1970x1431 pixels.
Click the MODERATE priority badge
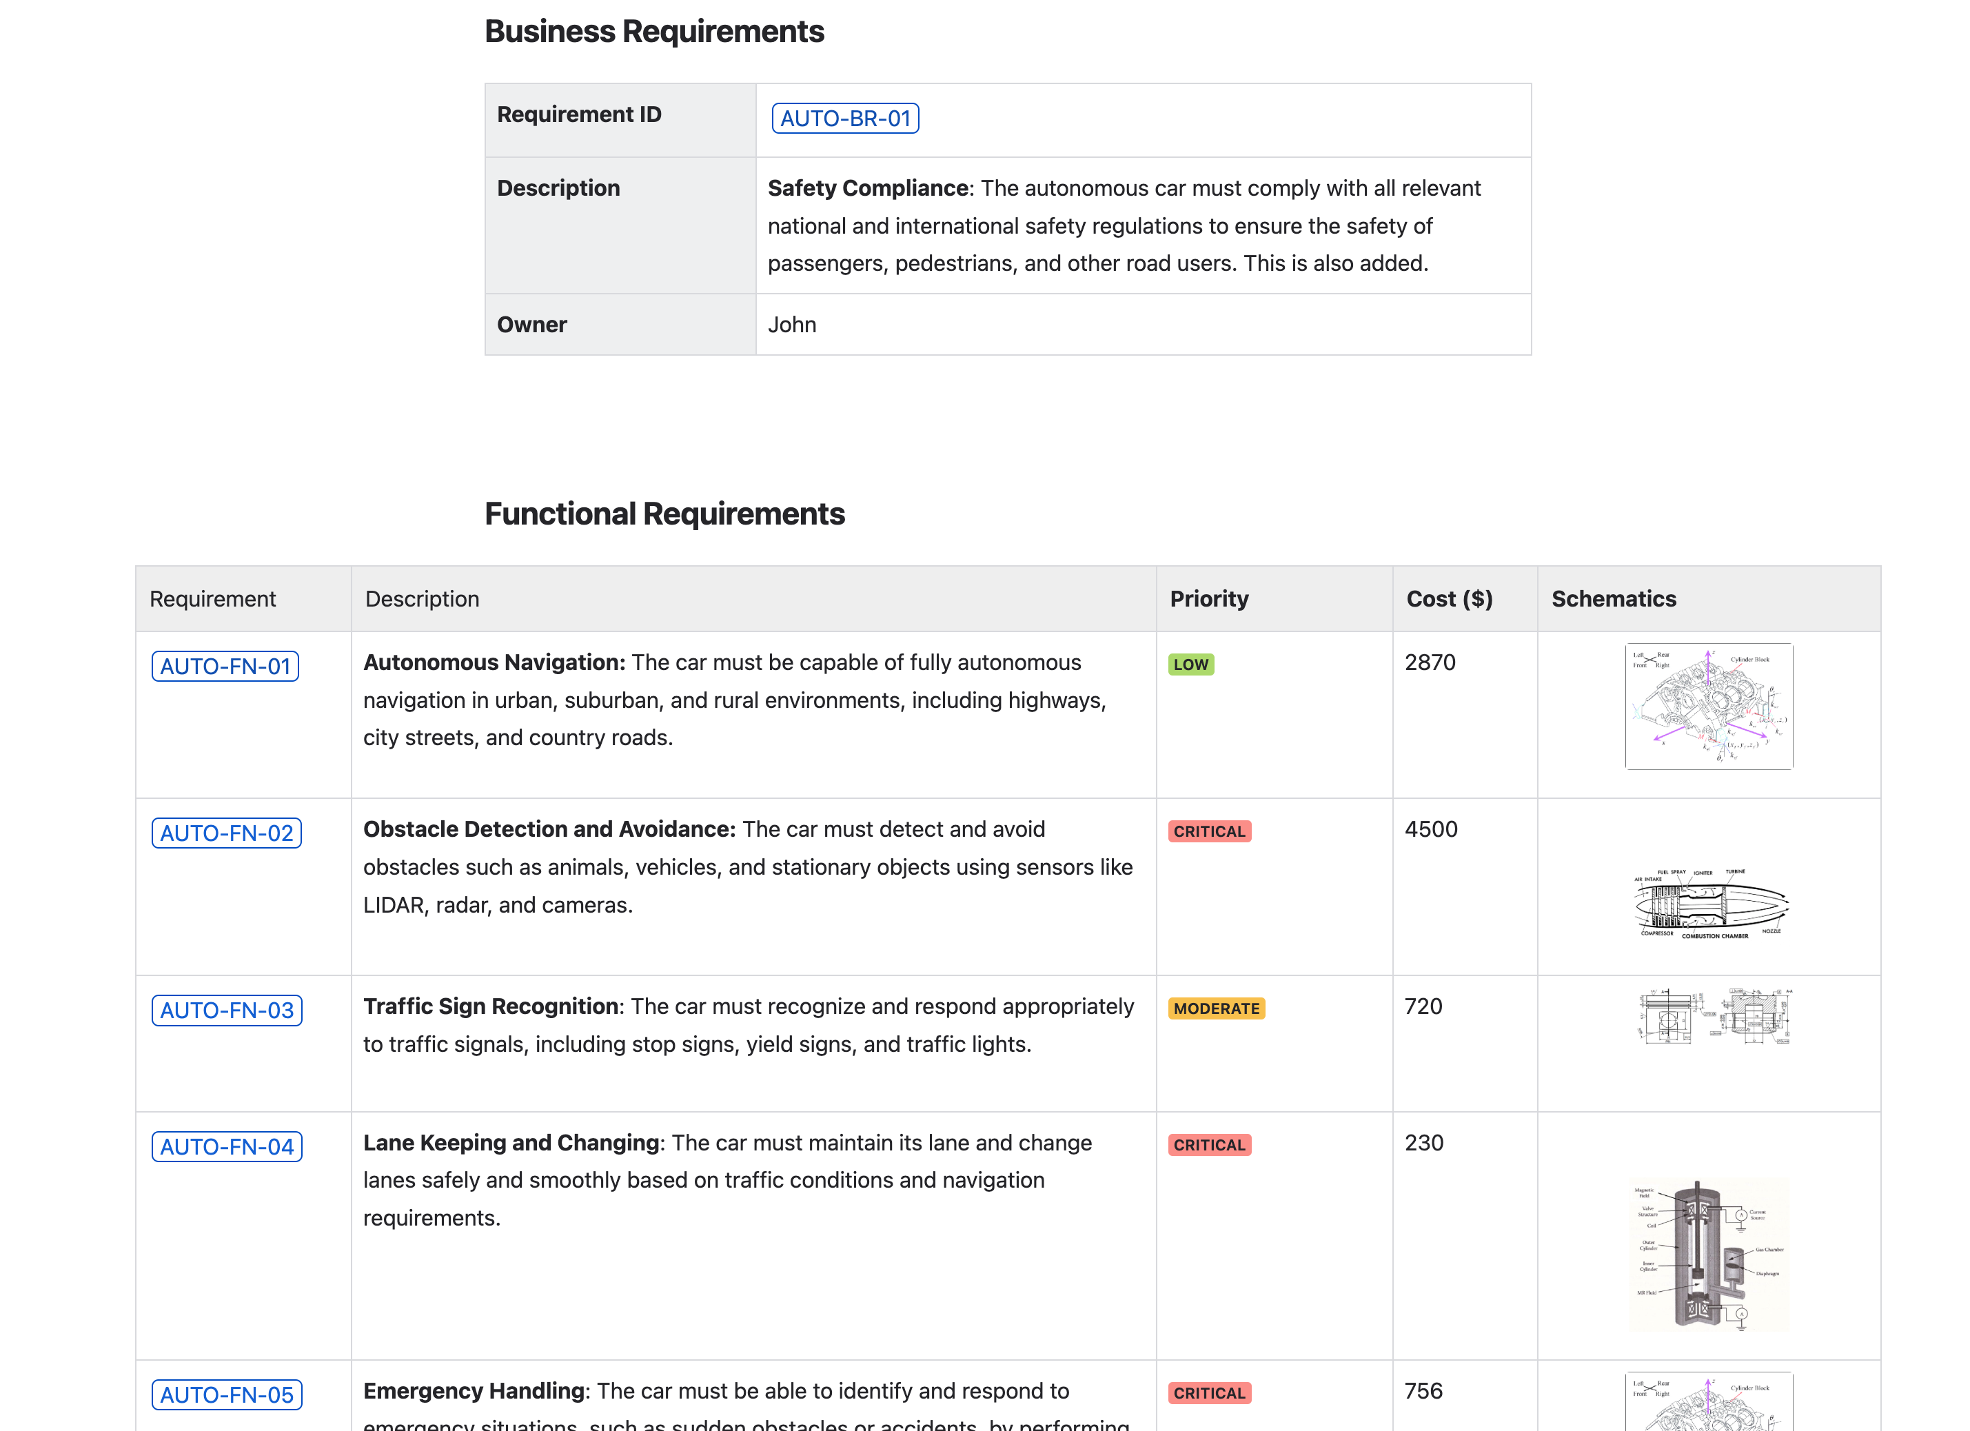1215,1008
